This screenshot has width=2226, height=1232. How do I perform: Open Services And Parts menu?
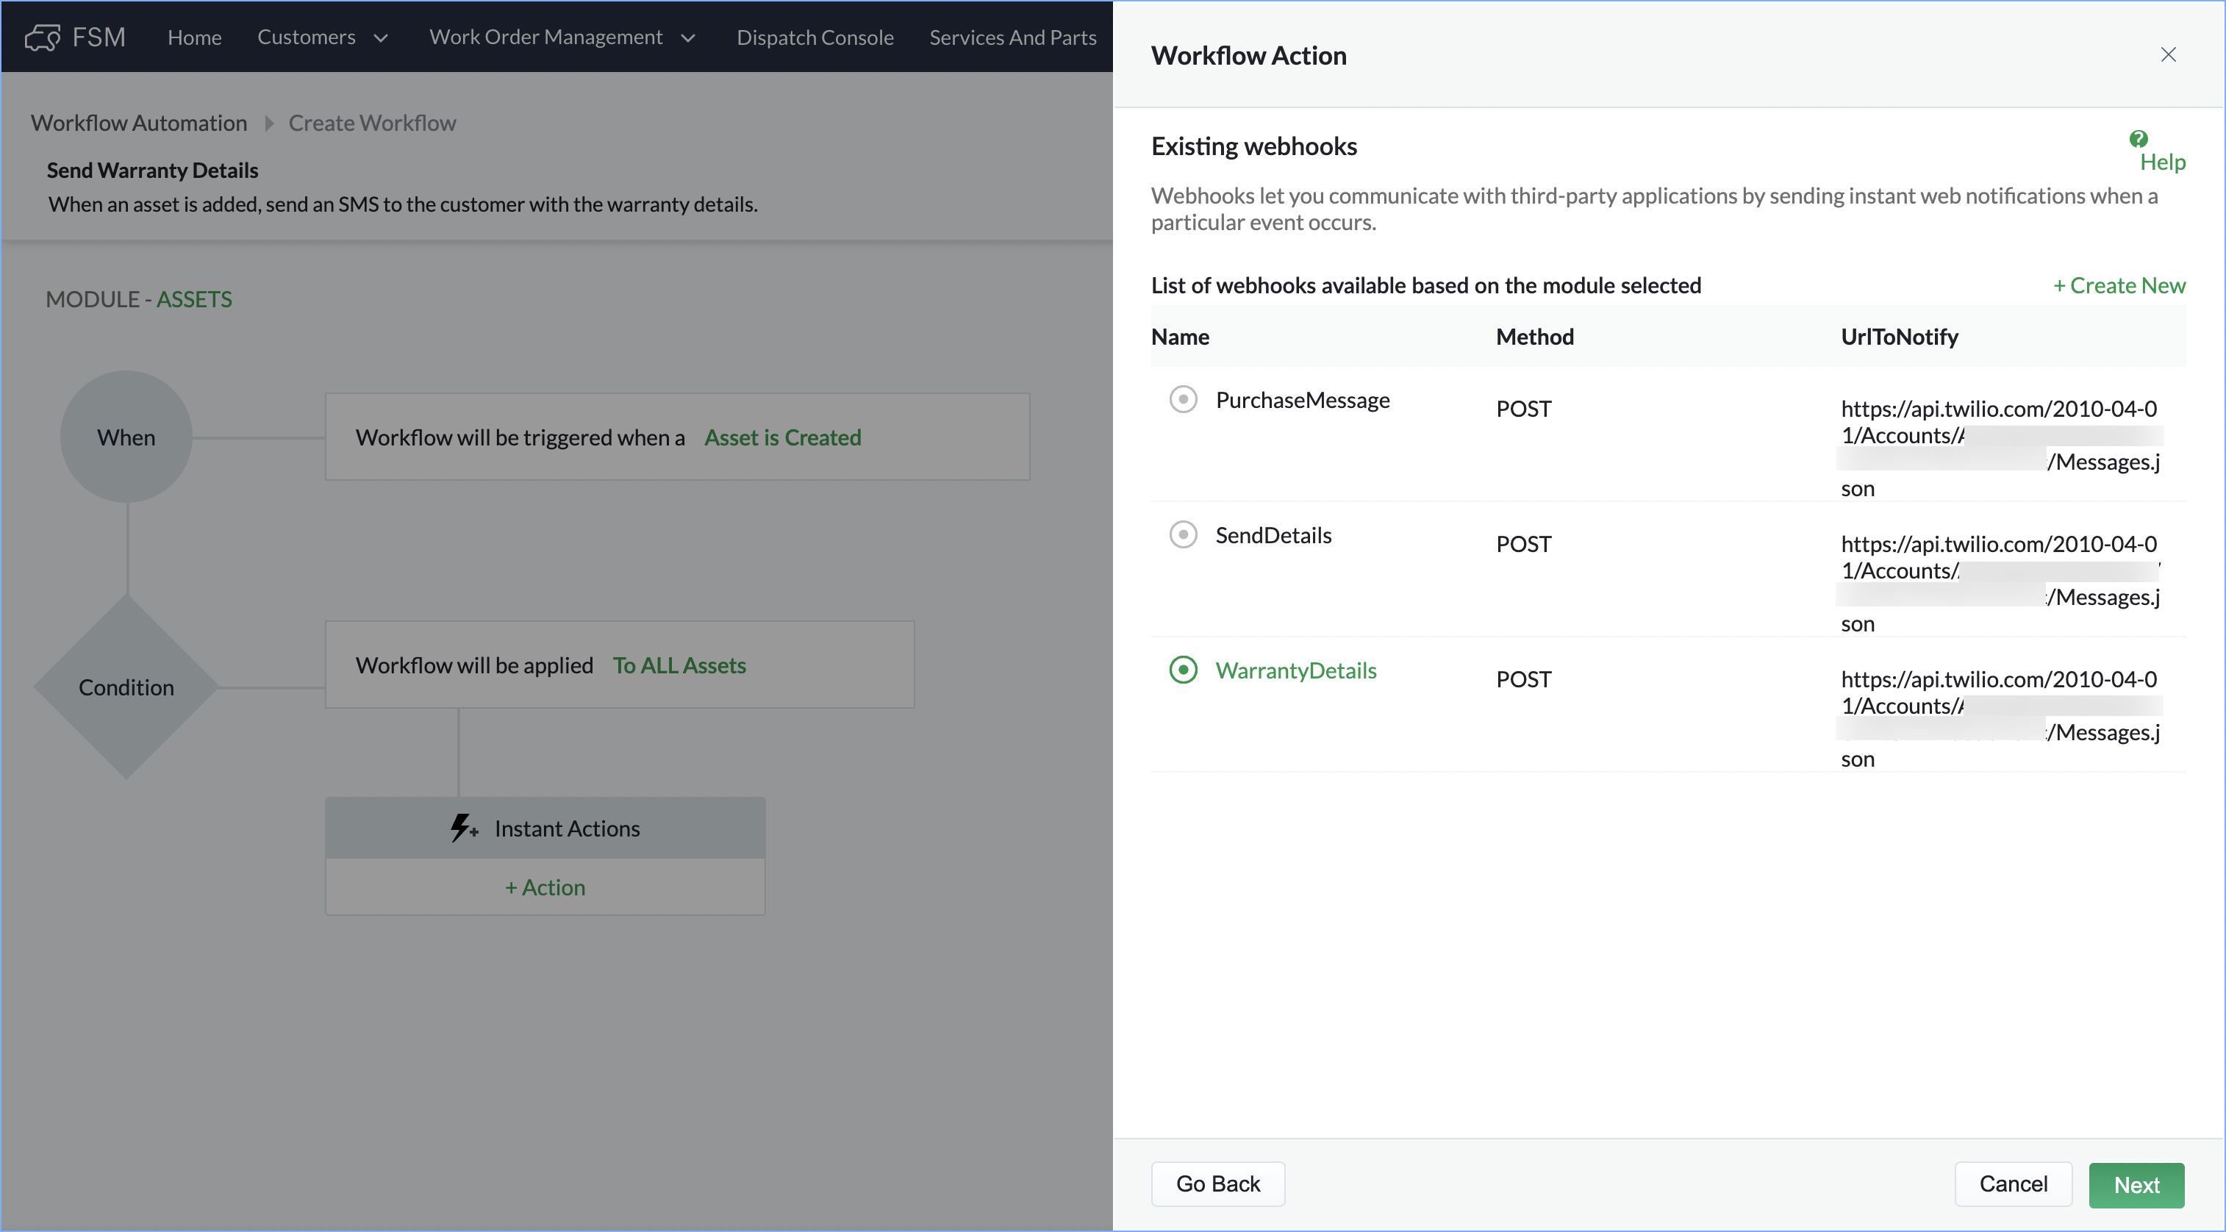pyautogui.click(x=1013, y=37)
